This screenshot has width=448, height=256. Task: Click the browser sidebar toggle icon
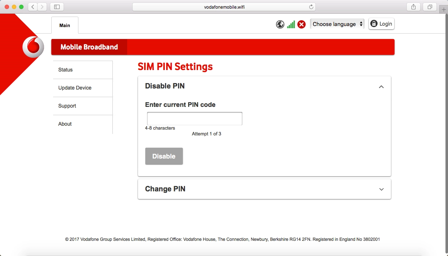pyautogui.click(x=56, y=6)
